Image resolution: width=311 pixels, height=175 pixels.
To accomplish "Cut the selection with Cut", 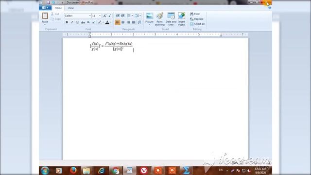I will (55, 14).
